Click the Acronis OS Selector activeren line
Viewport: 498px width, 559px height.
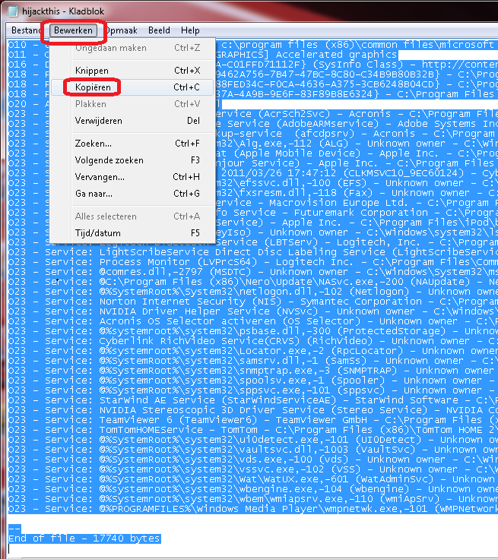coord(252,321)
